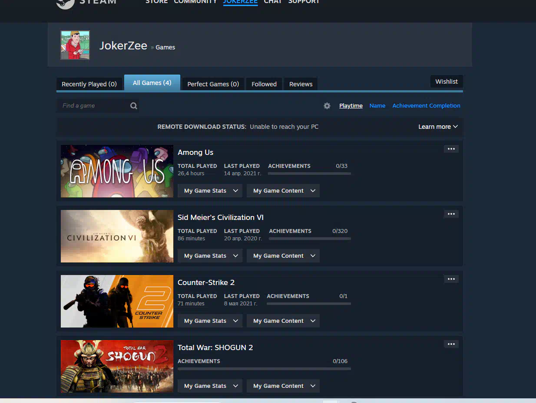This screenshot has height=403, width=536.
Task: Sort games by Achievement Completion
Action: click(x=426, y=106)
